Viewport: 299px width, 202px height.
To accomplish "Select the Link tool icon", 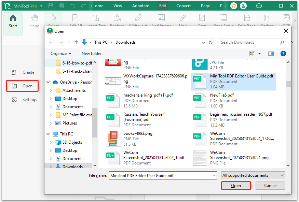I will click(183, 18).
